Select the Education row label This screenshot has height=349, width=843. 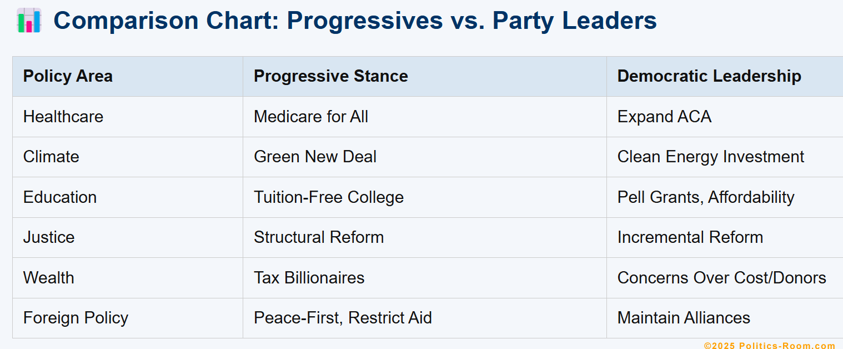pyautogui.click(x=60, y=197)
